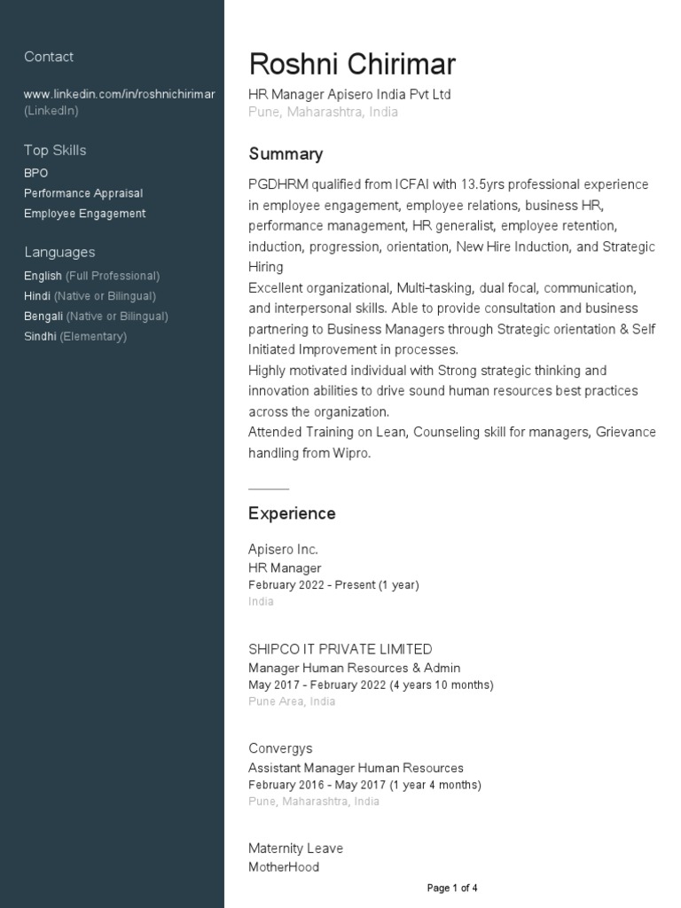Click Employee Engagement in Top Skills
This screenshot has width=681, height=908.
click(x=85, y=214)
